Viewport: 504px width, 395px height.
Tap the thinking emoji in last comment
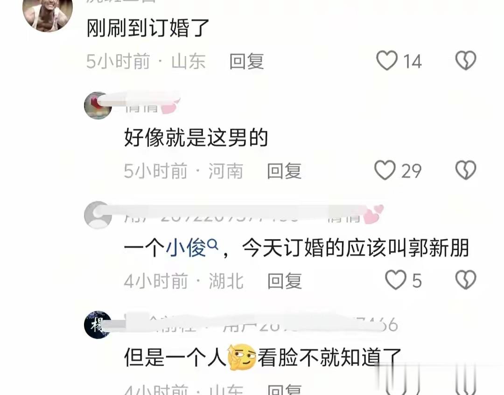tap(242, 357)
